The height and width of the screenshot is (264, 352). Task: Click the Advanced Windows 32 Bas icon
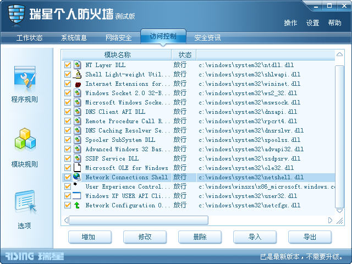77,149
